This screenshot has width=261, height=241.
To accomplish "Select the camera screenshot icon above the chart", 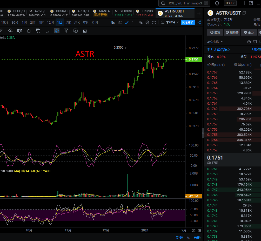I will point(120,22).
